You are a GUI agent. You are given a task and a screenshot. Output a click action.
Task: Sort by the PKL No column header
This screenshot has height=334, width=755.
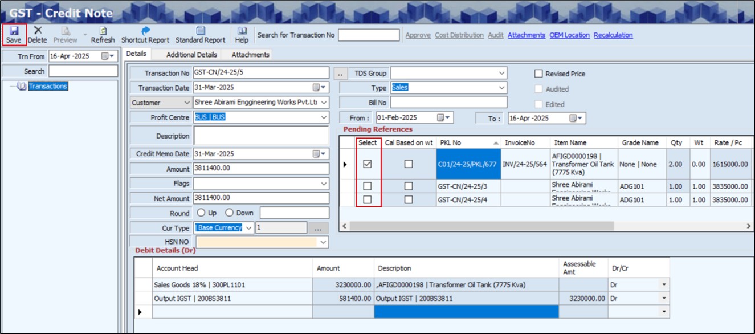pos(468,142)
